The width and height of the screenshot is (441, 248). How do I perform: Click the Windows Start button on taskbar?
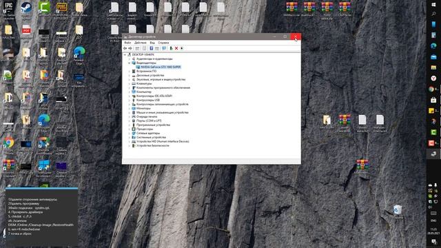[433, 5]
